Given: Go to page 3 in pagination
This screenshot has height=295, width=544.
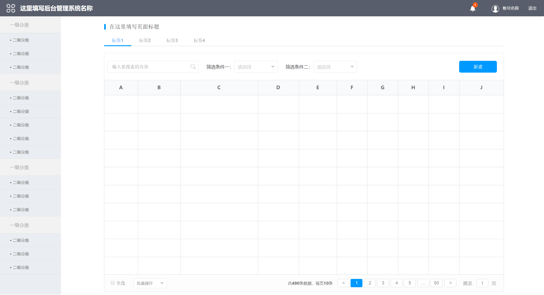Looking at the screenshot, I should pos(383,283).
